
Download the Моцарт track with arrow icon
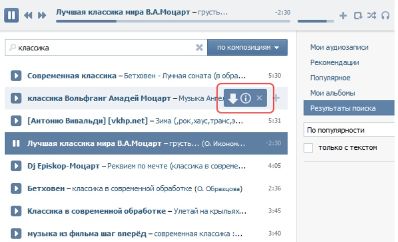click(233, 98)
